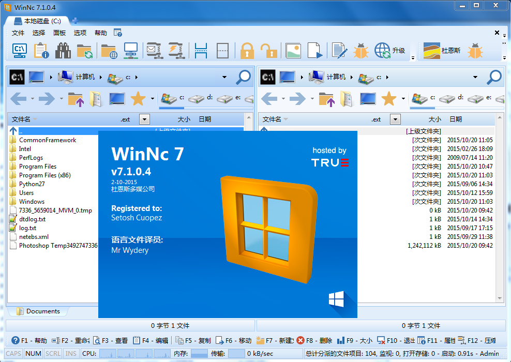This screenshot has width=511, height=362.
Task: Click the closed padlock encrypt icon
Action: (x=247, y=51)
